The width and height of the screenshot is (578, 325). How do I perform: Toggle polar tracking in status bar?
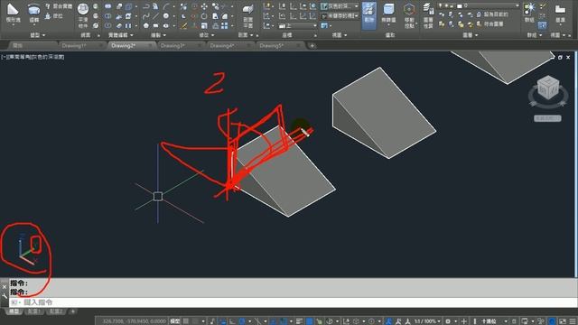(x=242, y=321)
